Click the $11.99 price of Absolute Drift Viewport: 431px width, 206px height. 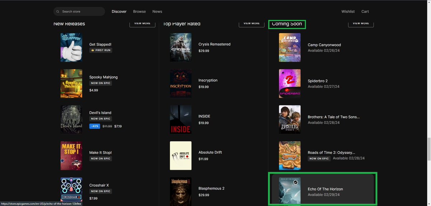point(203,159)
